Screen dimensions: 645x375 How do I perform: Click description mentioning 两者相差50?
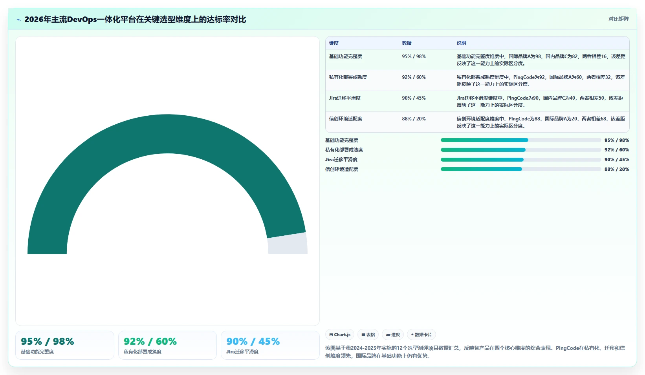pos(541,102)
